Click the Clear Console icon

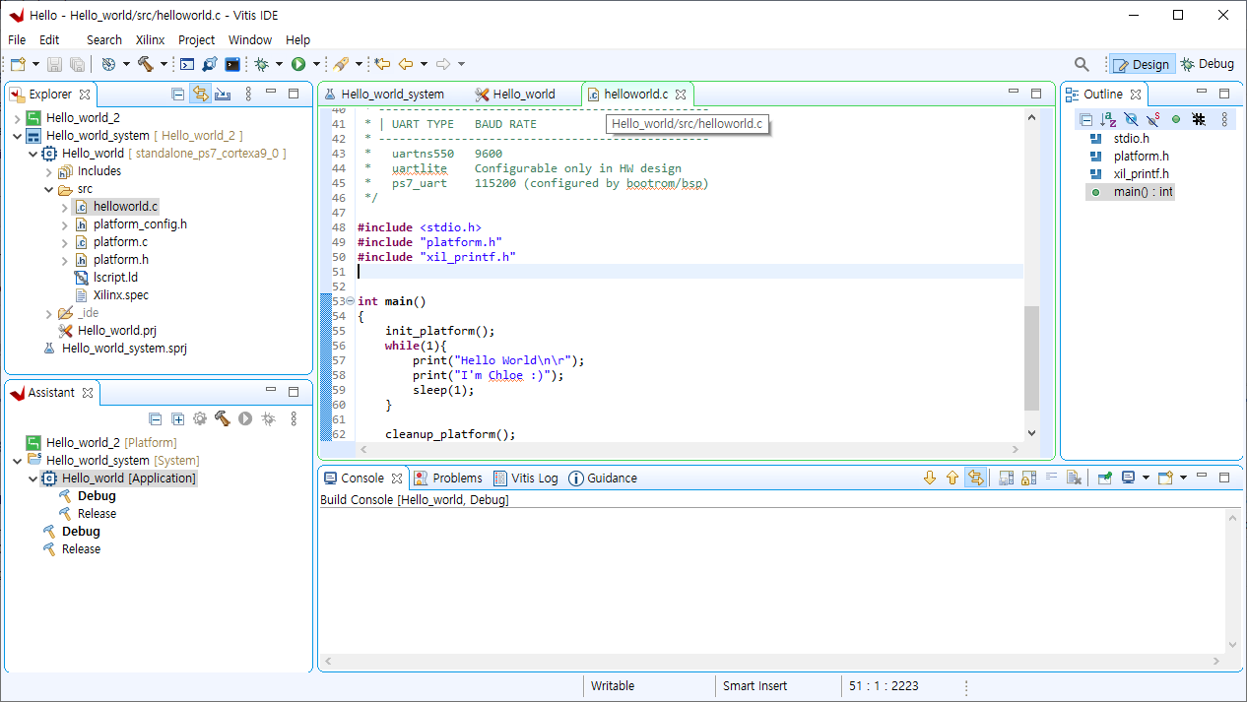coord(1075,478)
